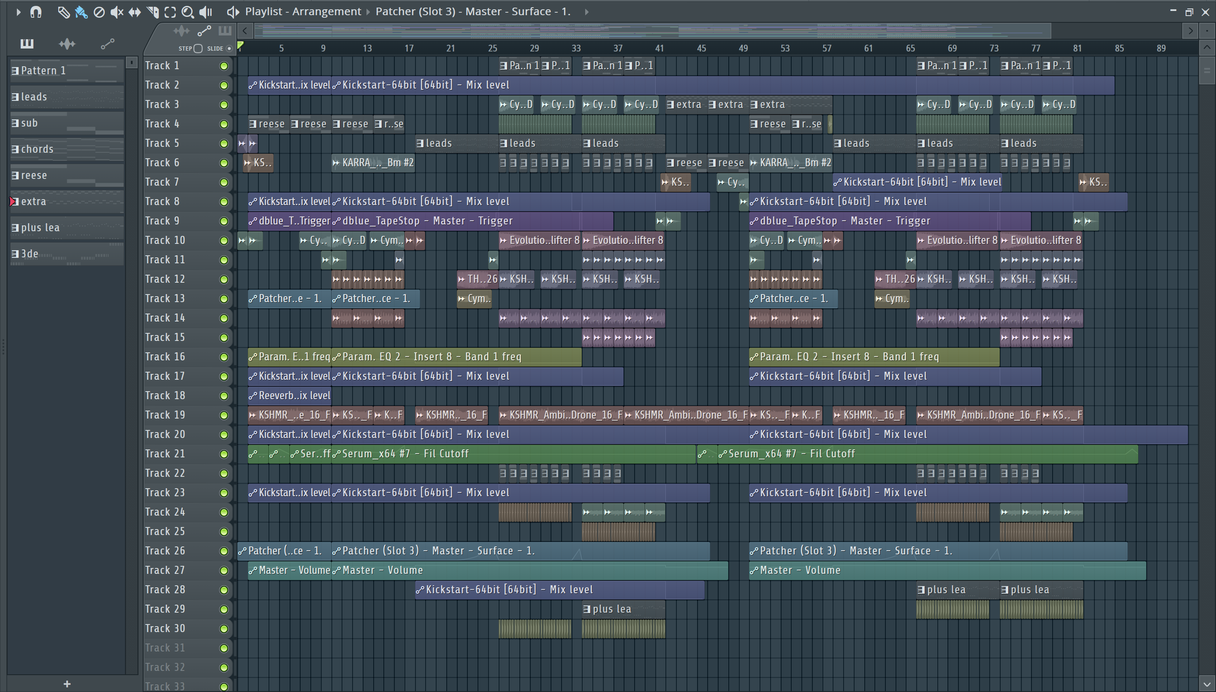The width and height of the screenshot is (1216, 692).
Task: Select the Zoom magnifier tool
Action: point(188,12)
